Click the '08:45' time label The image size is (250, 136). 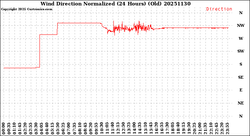(x=85, y=128)
